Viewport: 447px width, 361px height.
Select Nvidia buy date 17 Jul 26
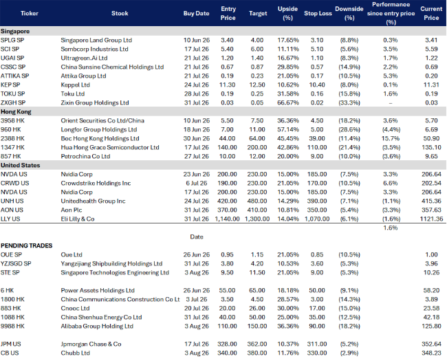197,193
